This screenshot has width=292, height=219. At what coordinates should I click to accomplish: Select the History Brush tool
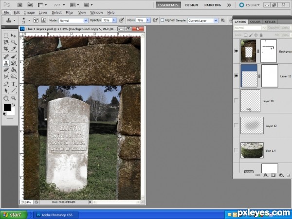click(x=14, y=63)
